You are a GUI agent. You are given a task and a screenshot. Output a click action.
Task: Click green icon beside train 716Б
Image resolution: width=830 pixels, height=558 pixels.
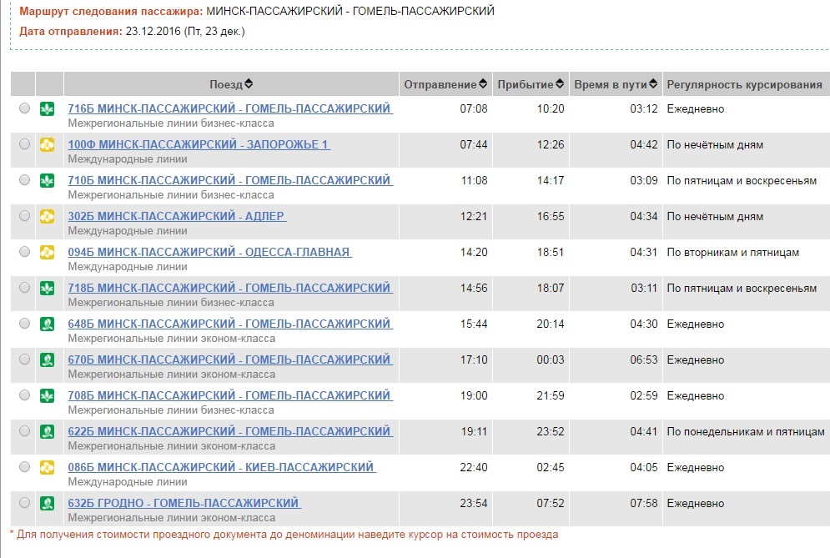(48, 108)
